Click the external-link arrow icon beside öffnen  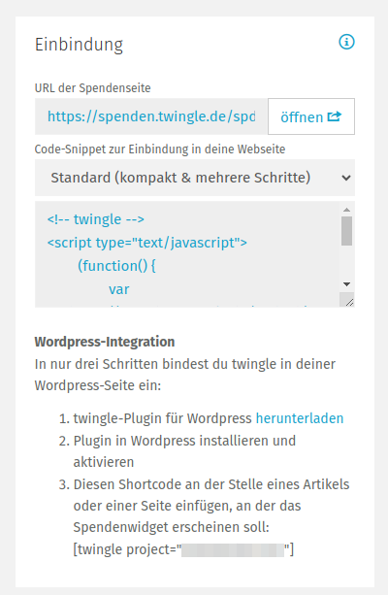click(335, 116)
